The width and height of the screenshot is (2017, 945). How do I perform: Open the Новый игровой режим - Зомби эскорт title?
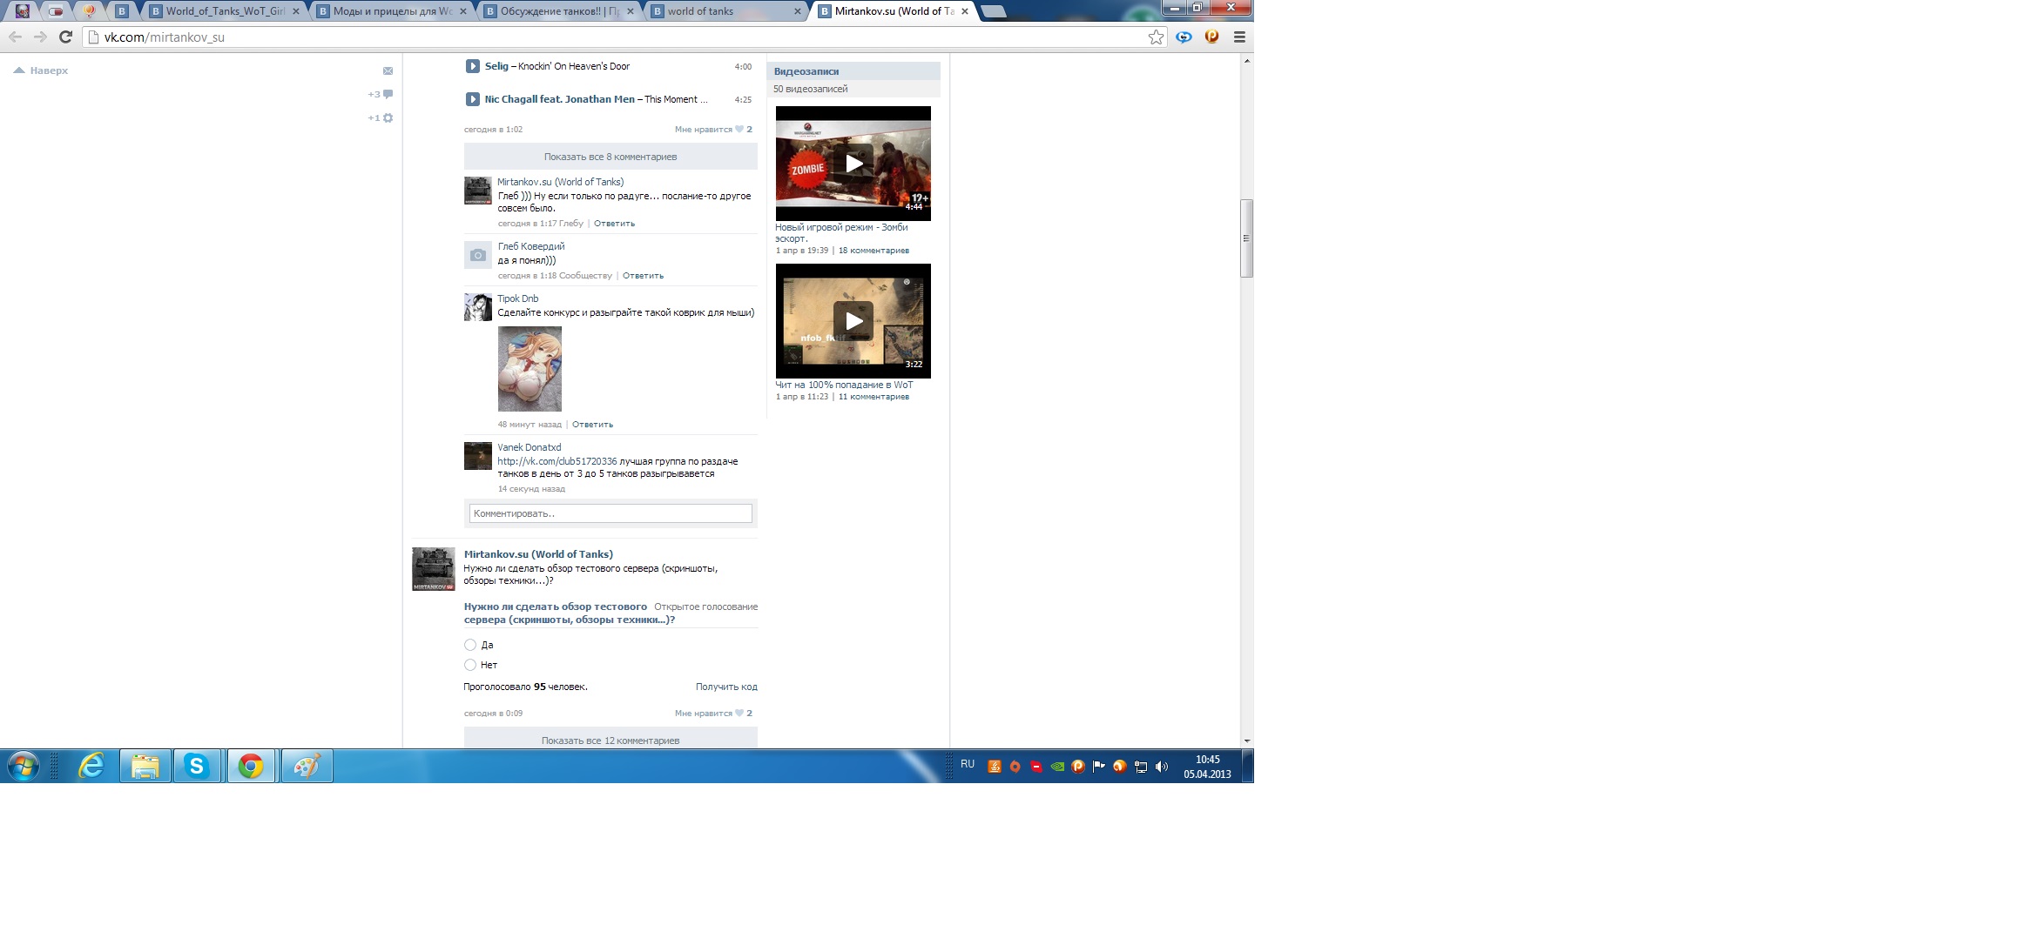tap(841, 232)
